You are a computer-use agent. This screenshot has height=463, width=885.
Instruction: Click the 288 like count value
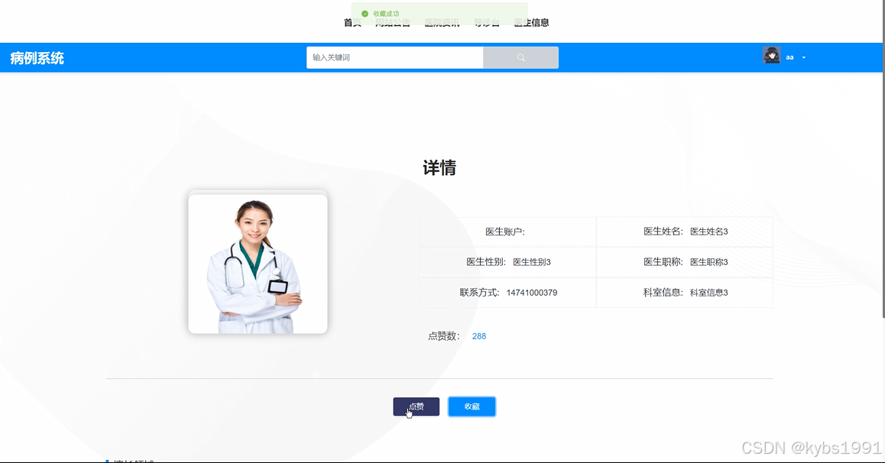pyautogui.click(x=478, y=336)
